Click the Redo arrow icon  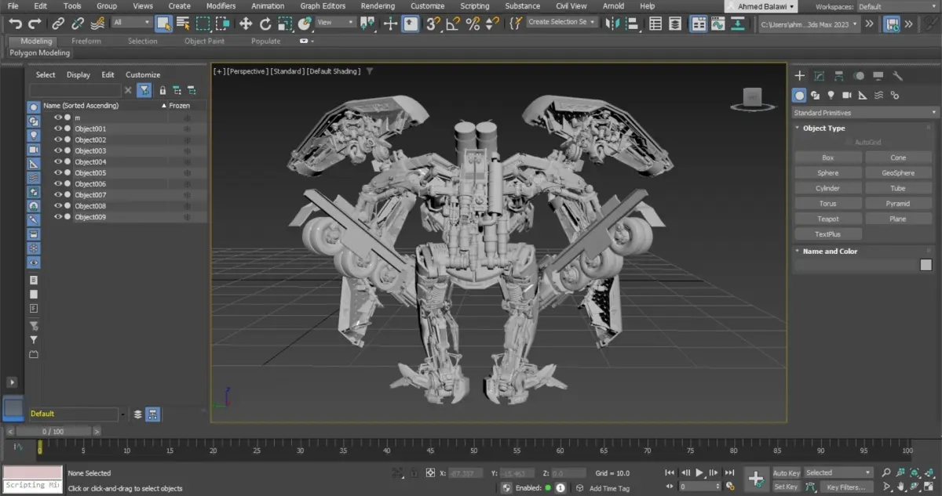[36, 24]
